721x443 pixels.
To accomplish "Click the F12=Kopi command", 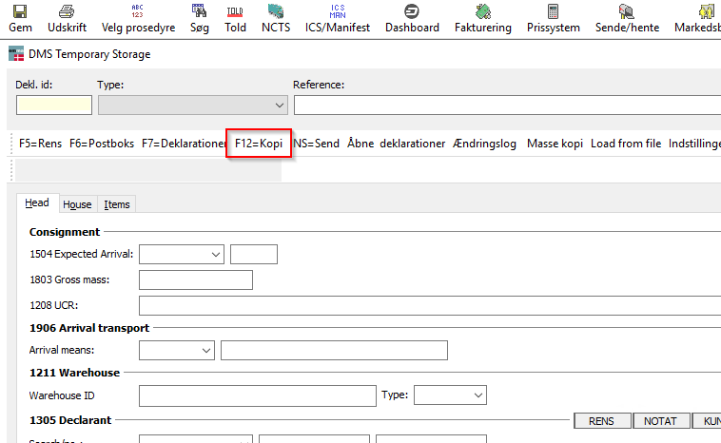I will coord(259,144).
